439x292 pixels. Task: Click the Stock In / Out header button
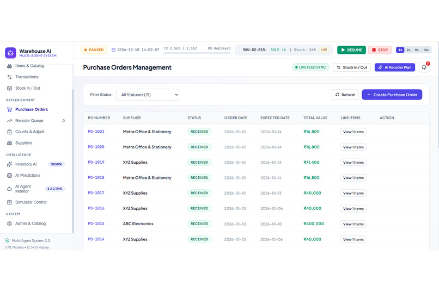(x=352, y=67)
